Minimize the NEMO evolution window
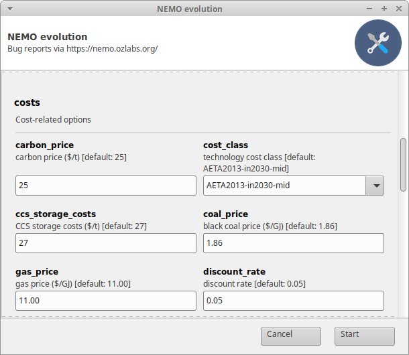 click(369, 9)
